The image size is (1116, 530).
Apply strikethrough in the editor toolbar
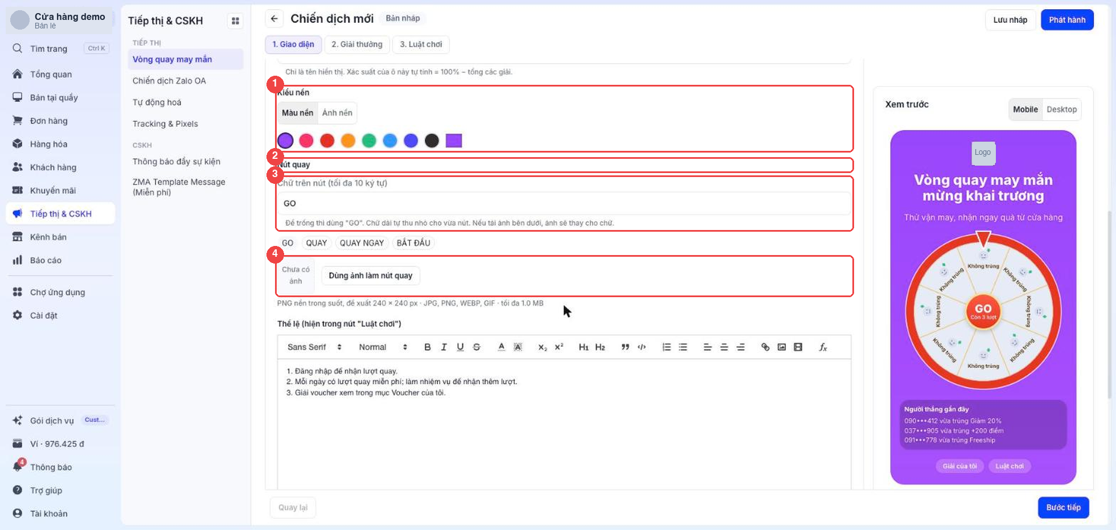tap(477, 347)
